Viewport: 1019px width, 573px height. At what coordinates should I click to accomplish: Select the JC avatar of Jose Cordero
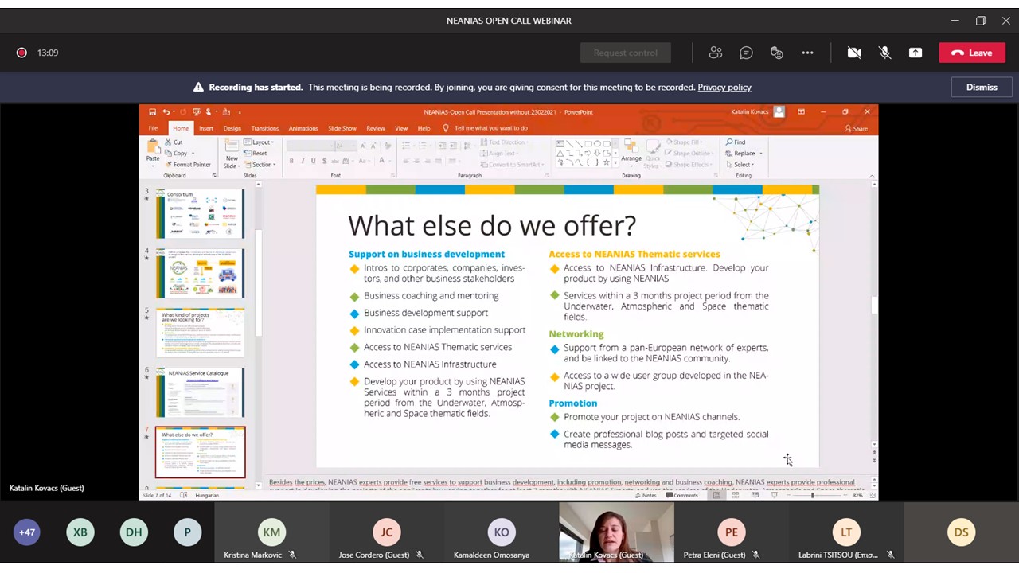(x=386, y=532)
